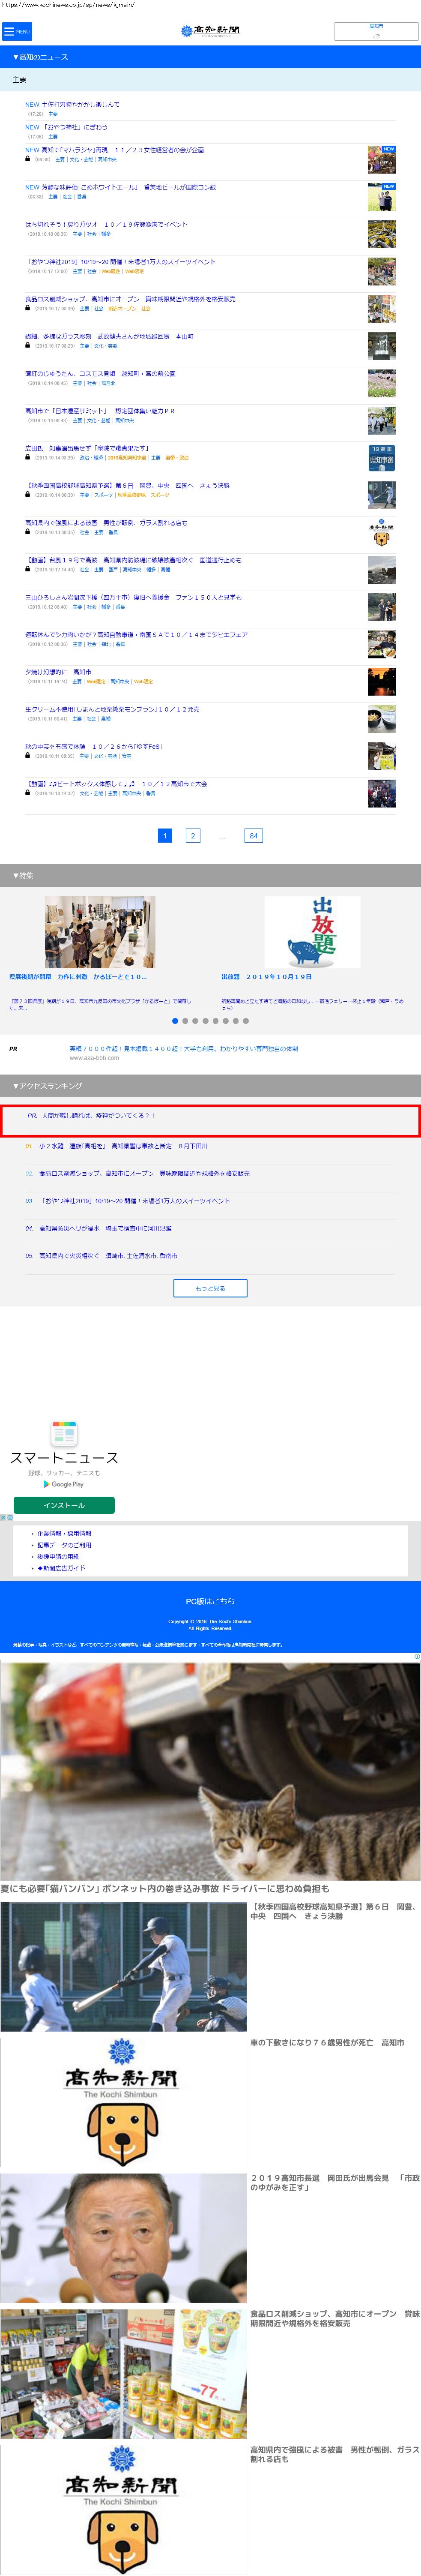This screenshot has height=2576, width=421.
Task: Open 2019高知市長選 岡田氏 headline
Action: point(334,2182)
